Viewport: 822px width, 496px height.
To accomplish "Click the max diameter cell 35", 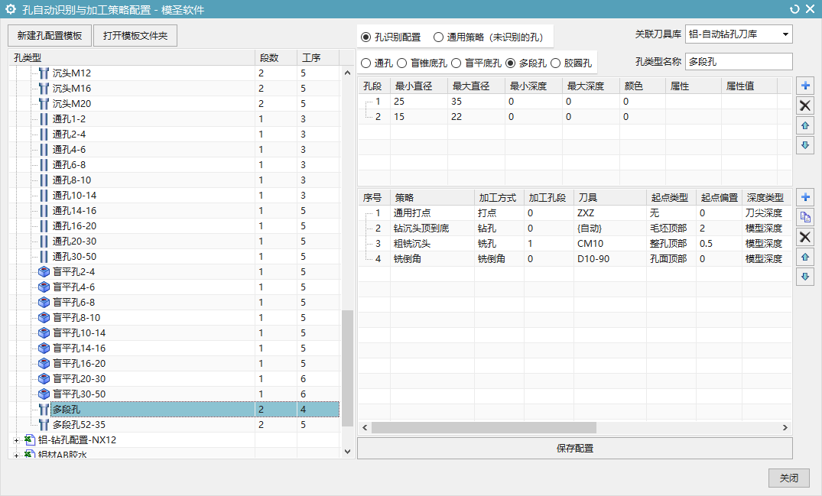I will 476,102.
